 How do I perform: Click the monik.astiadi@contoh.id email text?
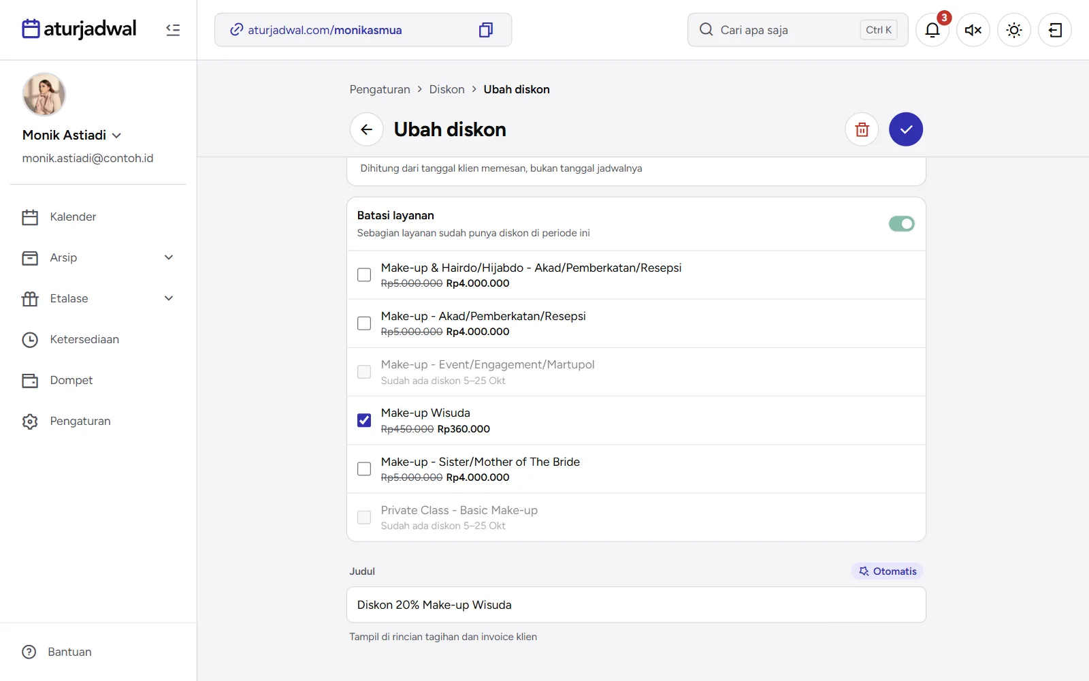(x=88, y=158)
